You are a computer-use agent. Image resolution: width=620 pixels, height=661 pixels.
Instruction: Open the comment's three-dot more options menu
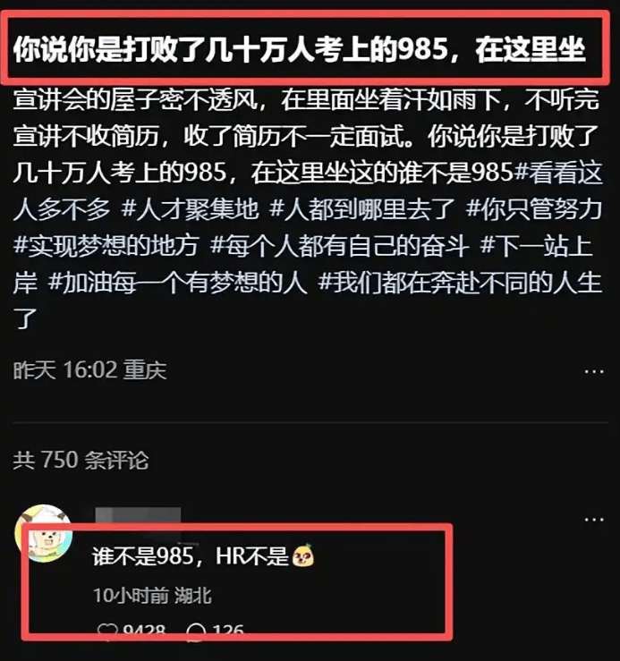[x=594, y=520]
